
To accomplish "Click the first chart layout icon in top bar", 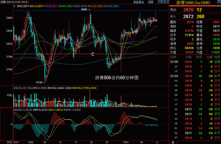I will 159,2.
